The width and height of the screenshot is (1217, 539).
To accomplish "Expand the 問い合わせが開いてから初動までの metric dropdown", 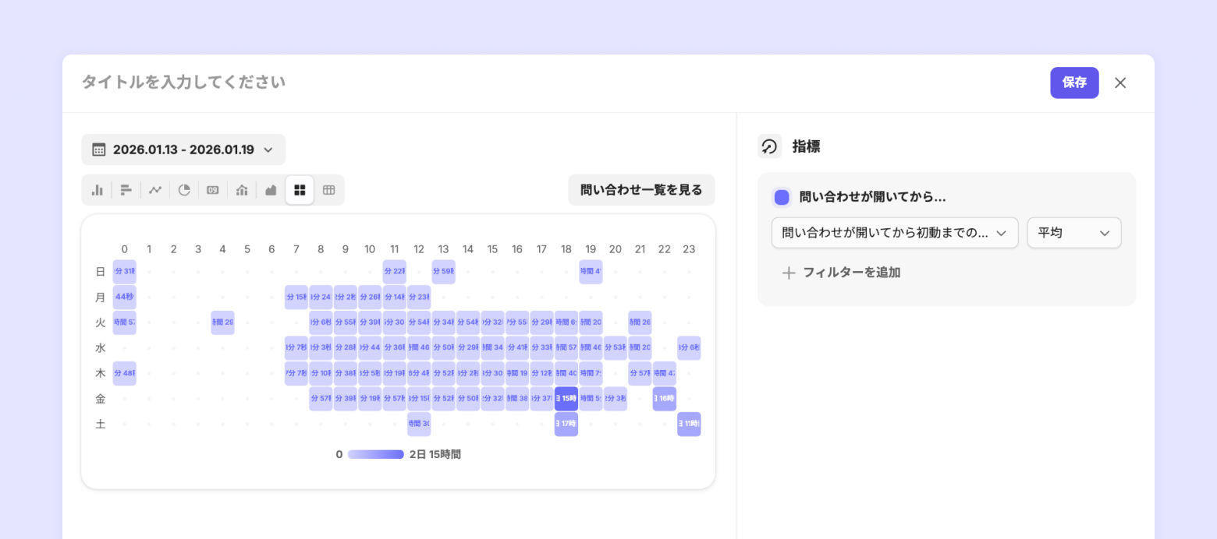I will pyautogui.click(x=894, y=233).
